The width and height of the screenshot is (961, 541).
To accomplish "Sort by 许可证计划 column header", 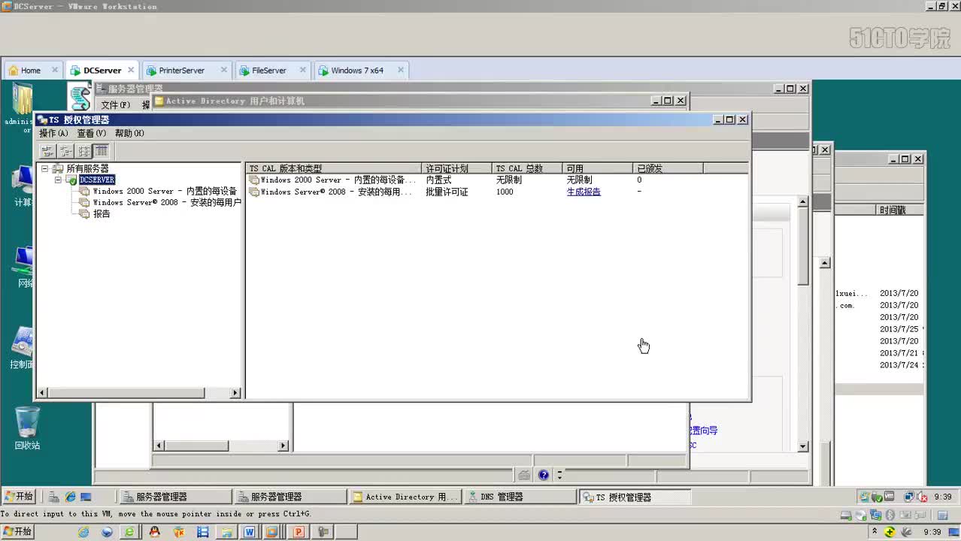I will (457, 168).
